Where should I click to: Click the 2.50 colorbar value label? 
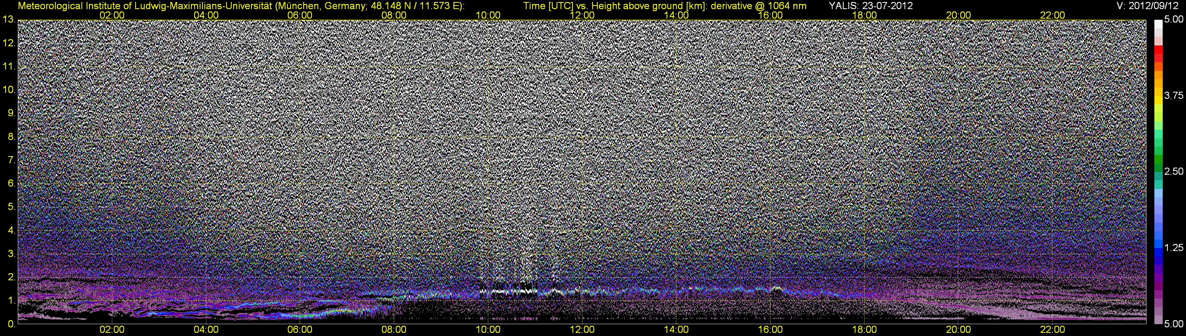click(x=1174, y=171)
